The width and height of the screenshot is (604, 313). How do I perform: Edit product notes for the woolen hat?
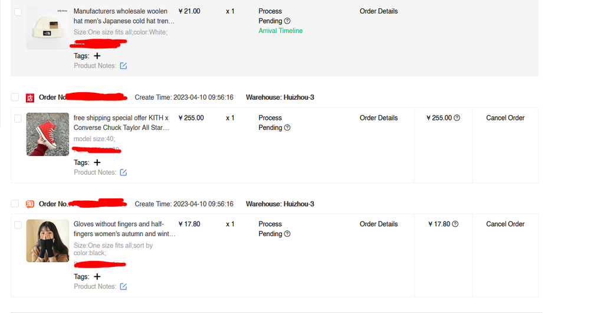point(123,66)
